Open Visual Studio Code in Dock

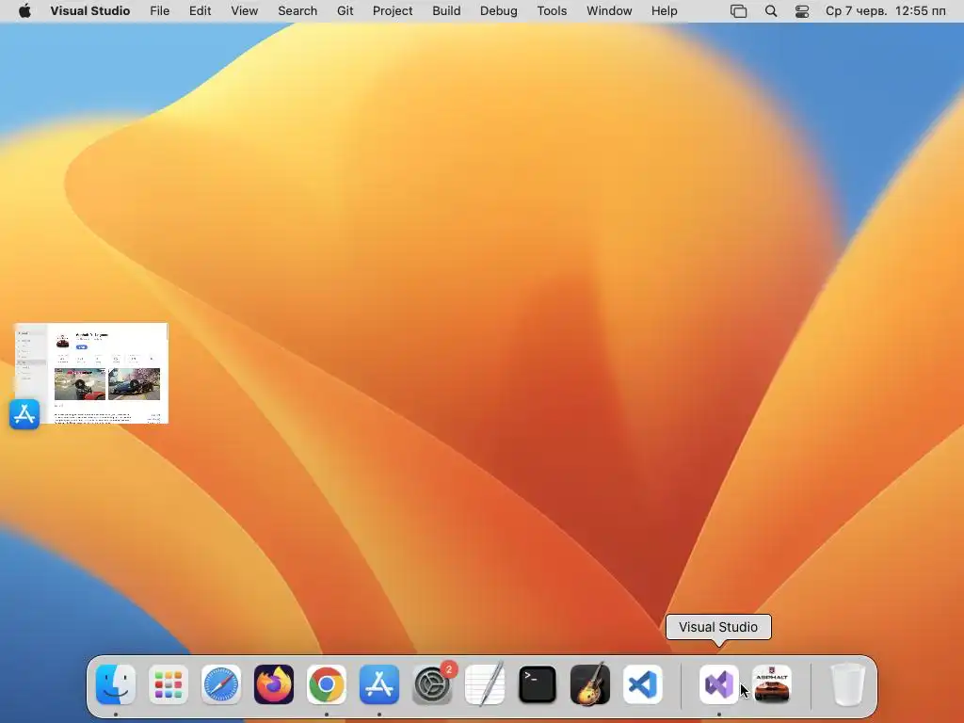[643, 684]
